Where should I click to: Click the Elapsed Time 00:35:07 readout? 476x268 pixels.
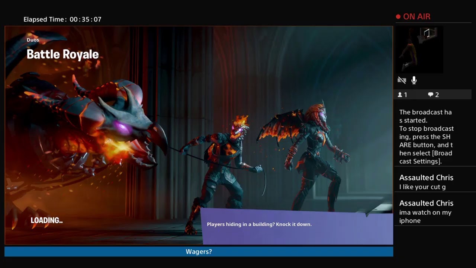[62, 19]
